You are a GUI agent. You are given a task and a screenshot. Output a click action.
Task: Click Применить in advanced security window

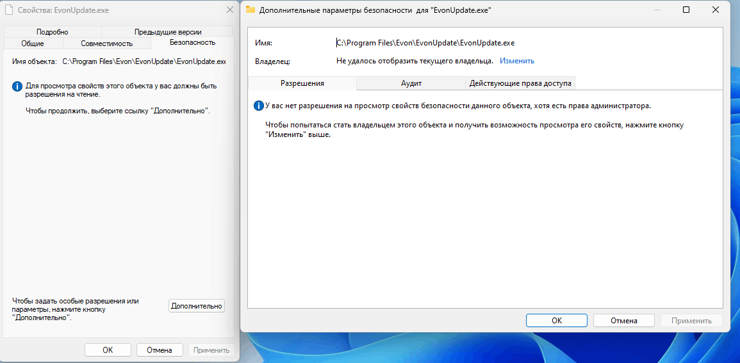coord(691,321)
